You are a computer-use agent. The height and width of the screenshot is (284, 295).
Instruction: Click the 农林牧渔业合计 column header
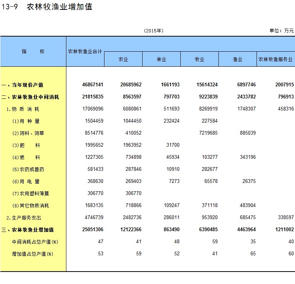(85, 51)
